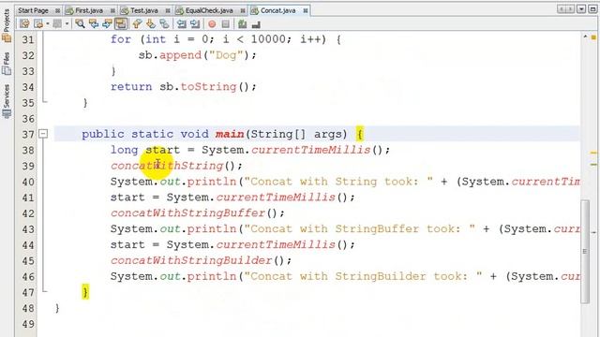This screenshot has width=600, height=337.
Task: Open the Test.java tab
Action: coord(143,10)
